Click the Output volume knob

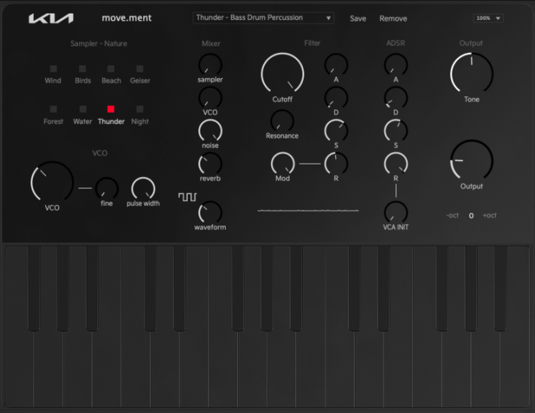click(x=472, y=160)
